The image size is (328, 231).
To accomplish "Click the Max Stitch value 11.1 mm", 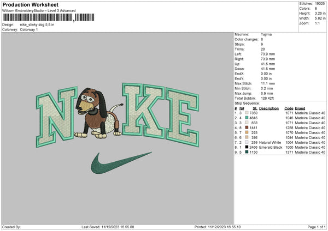I will 268,83.
